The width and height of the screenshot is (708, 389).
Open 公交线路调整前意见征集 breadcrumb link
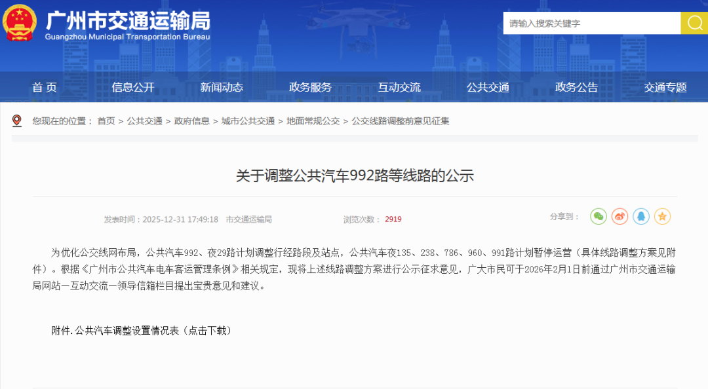tap(401, 121)
